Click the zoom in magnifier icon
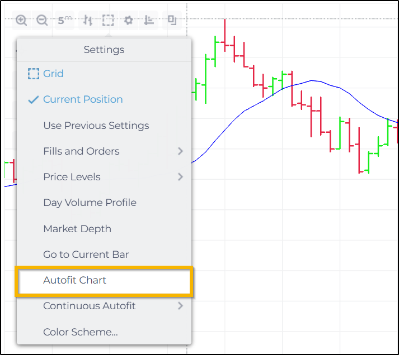Screen dimensions: 399x355 tap(21, 20)
